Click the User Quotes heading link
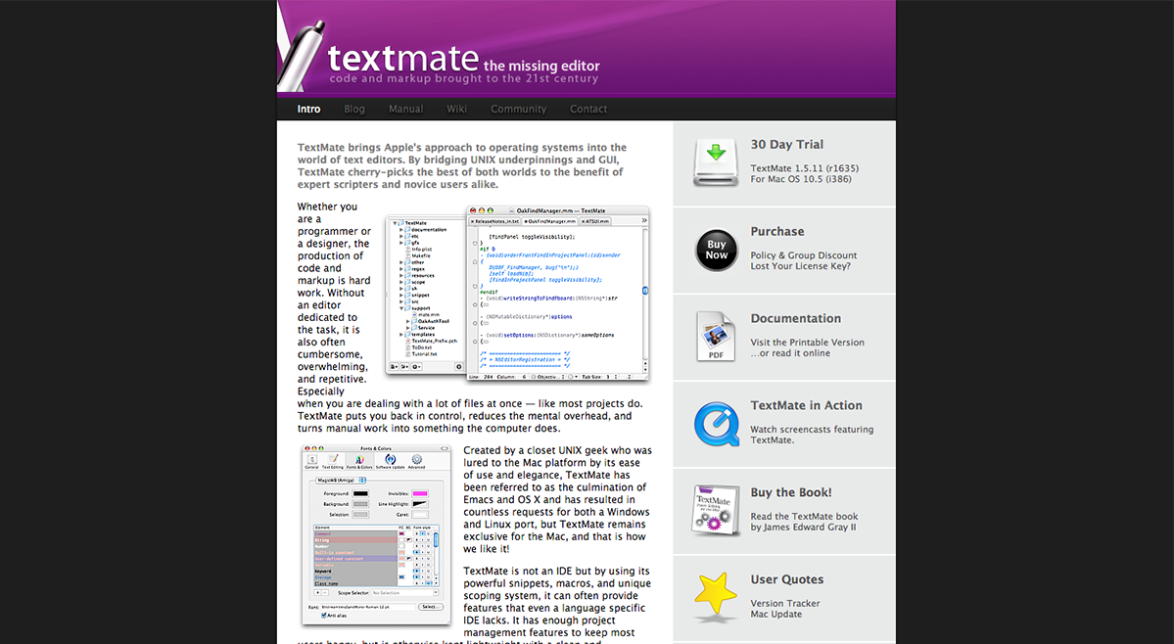The height and width of the screenshot is (644, 1174). (x=787, y=579)
